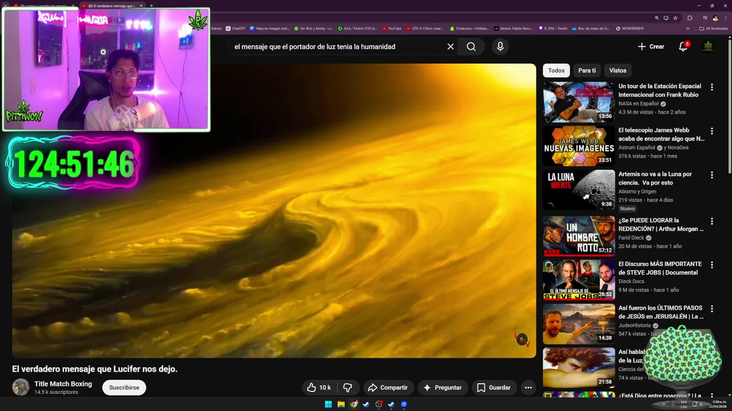Click NASA en Español channel name
The height and width of the screenshot is (411, 732).
[x=638, y=104]
